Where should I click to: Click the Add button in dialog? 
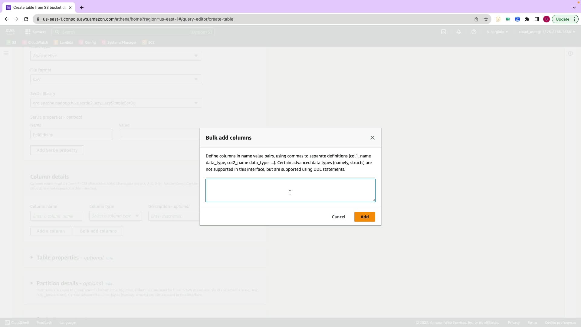pyautogui.click(x=364, y=217)
